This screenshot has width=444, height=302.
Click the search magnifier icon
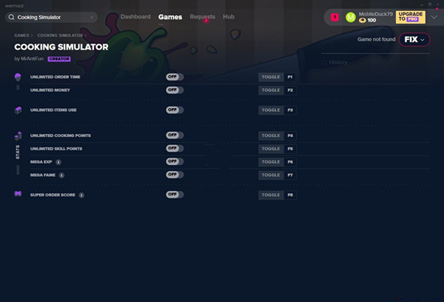(11, 17)
